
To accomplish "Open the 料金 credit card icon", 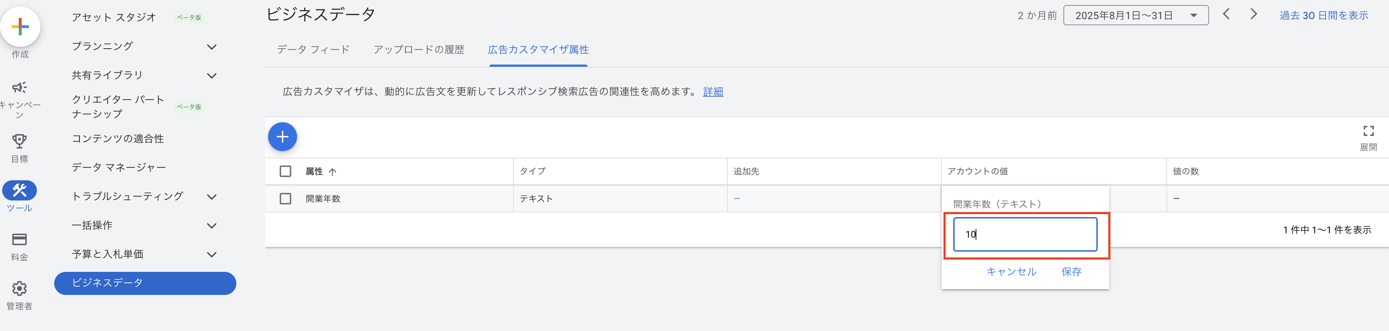I will point(20,239).
